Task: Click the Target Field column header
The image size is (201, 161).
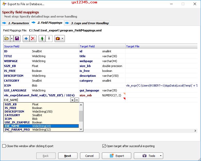Action: [102, 46]
